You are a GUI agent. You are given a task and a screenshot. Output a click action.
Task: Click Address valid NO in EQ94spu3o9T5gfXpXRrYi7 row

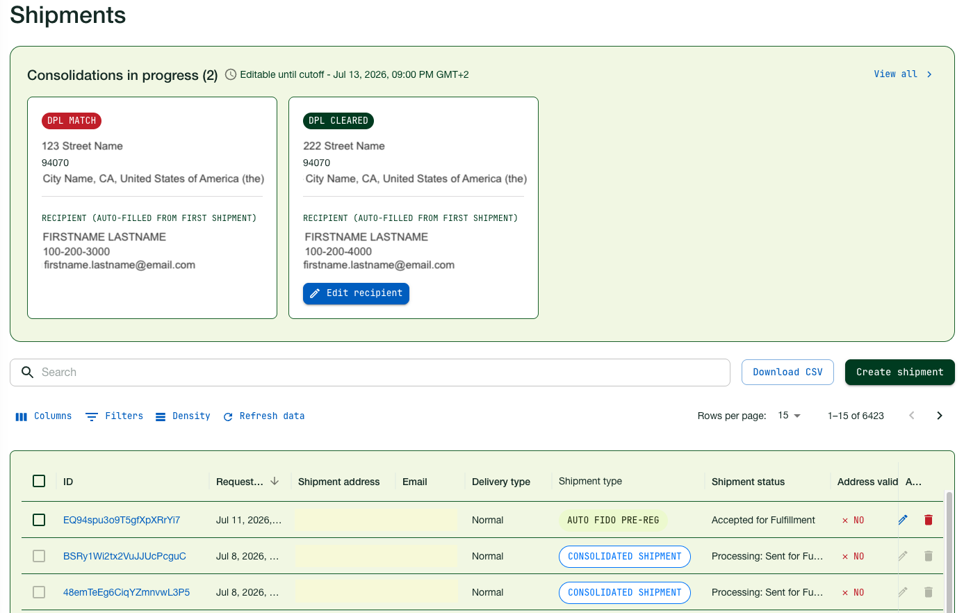[853, 520]
